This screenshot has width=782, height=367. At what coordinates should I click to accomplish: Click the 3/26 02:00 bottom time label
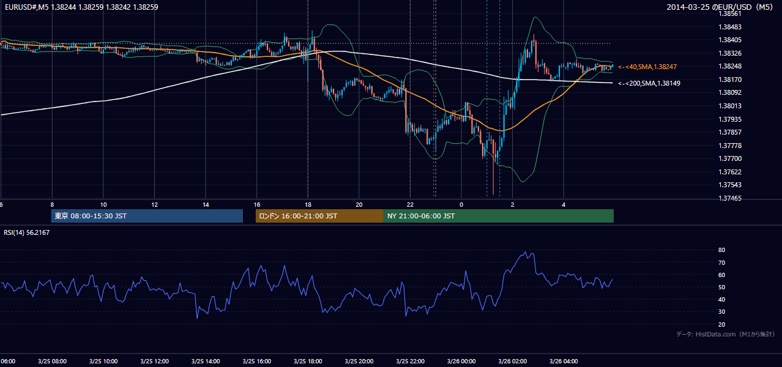[x=513, y=361]
